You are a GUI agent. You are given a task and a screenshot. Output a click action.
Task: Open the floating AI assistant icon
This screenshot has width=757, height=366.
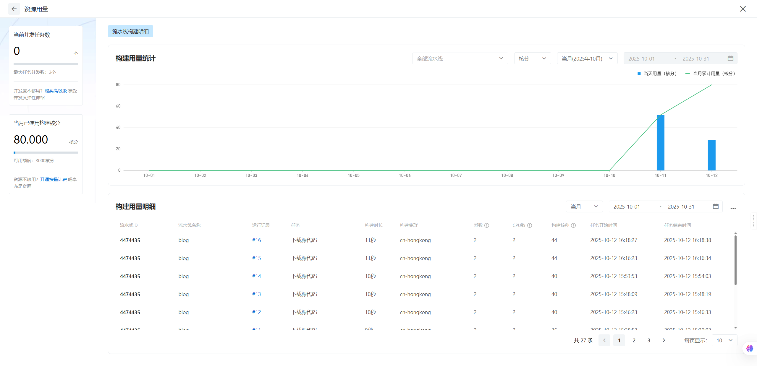(750, 348)
